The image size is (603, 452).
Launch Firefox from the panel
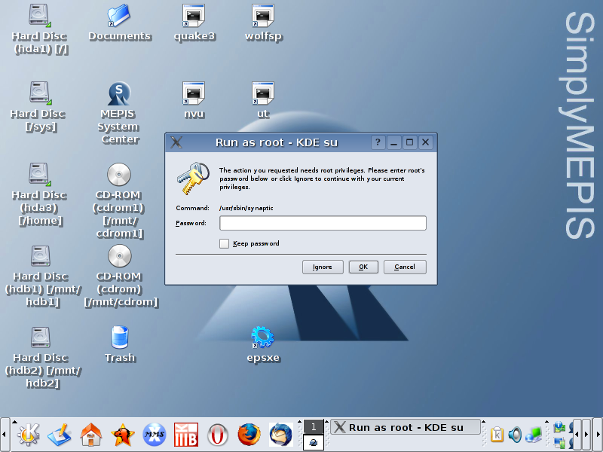249,434
